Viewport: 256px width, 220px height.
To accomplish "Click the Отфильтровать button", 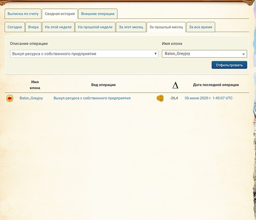I will [x=229, y=65].
